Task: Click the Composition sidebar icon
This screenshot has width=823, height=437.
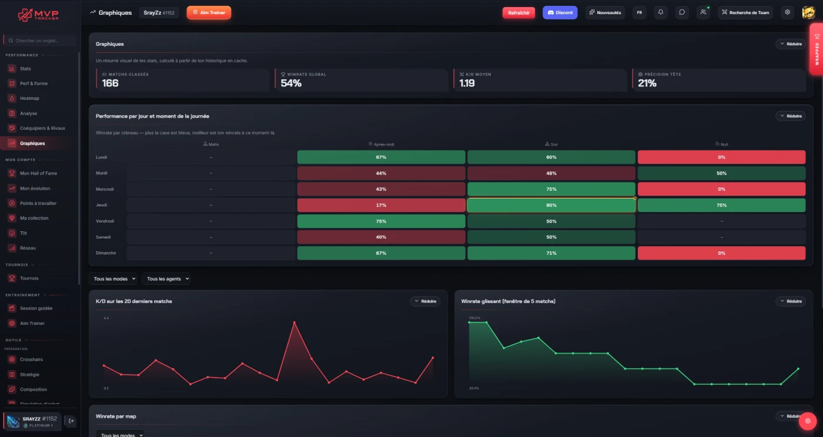Action: click(x=12, y=389)
